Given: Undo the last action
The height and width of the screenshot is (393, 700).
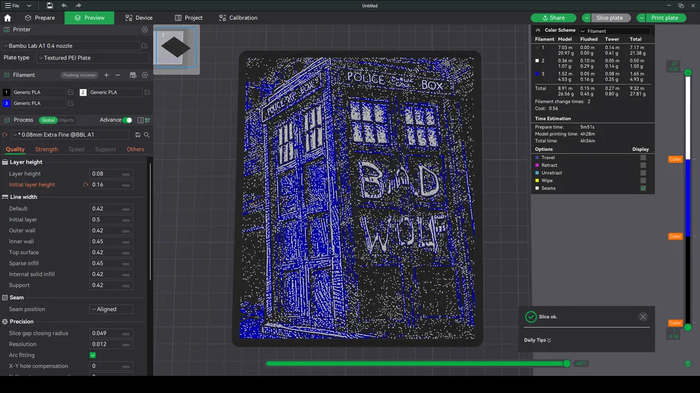Looking at the screenshot, I should click(x=64, y=6).
